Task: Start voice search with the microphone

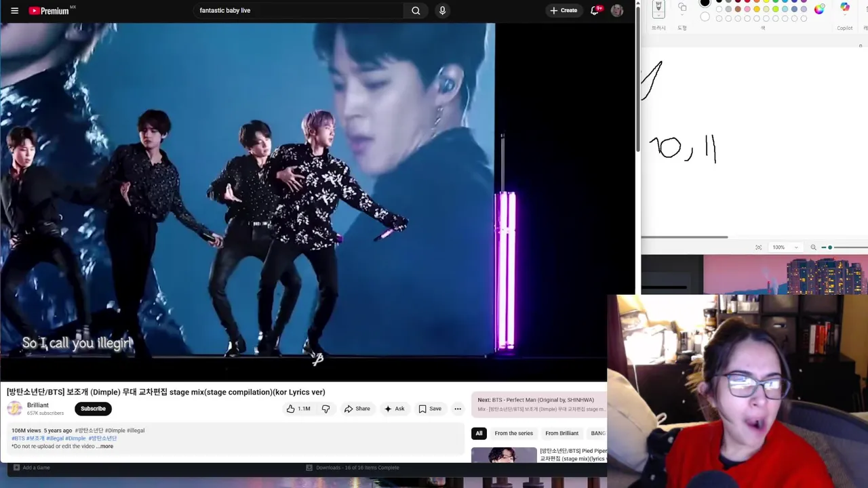Action: (442, 10)
